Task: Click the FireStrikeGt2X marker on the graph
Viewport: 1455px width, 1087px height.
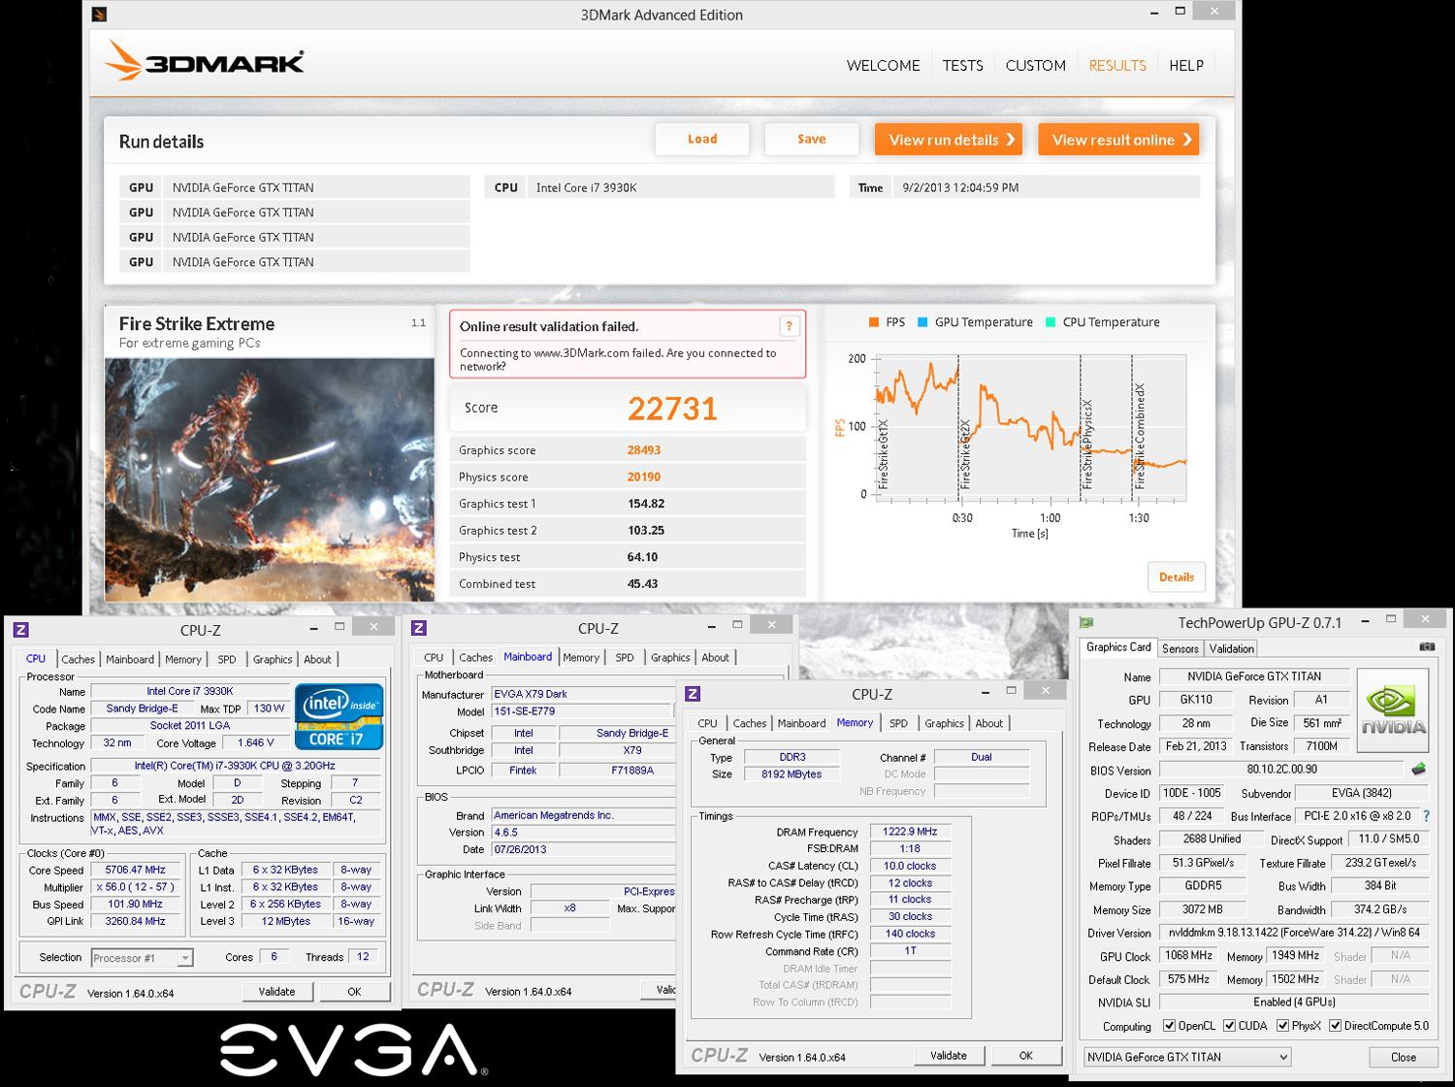Action: point(965,454)
